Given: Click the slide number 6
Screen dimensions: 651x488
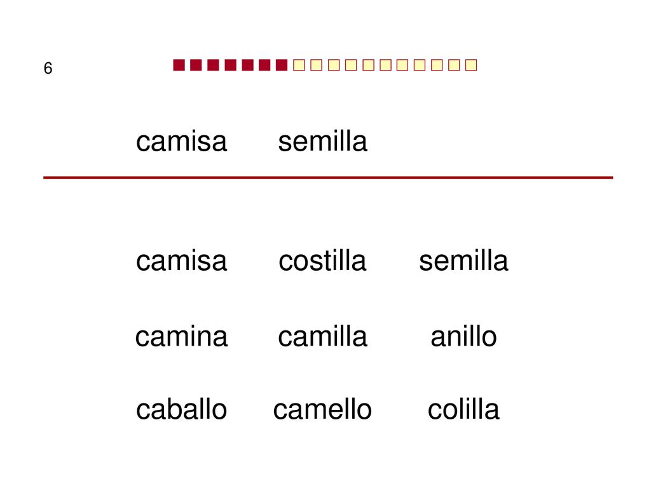Looking at the screenshot, I should click(x=48, y=68).
